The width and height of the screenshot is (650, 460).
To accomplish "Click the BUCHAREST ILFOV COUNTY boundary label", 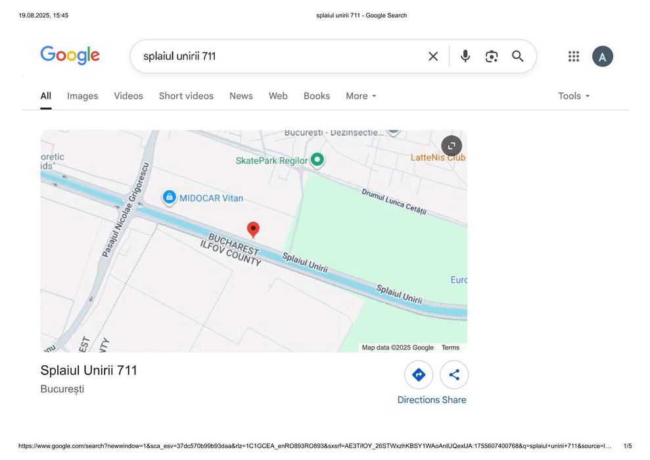I will 231,249.
